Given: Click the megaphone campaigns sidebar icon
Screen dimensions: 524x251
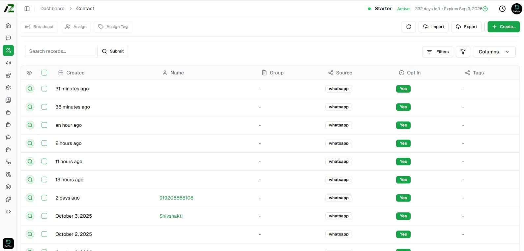Looking at the screenshot, I should [8, 63].
